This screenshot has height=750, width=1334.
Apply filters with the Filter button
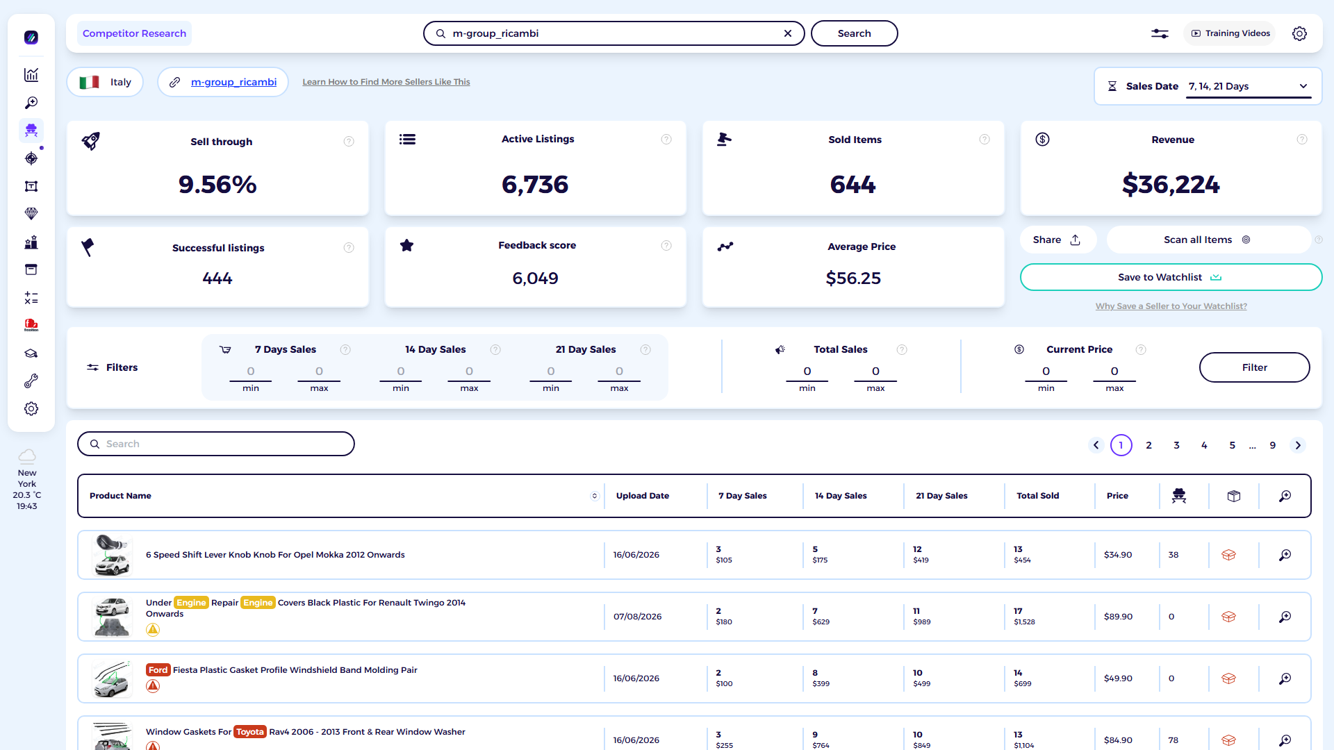point(1255,367)
